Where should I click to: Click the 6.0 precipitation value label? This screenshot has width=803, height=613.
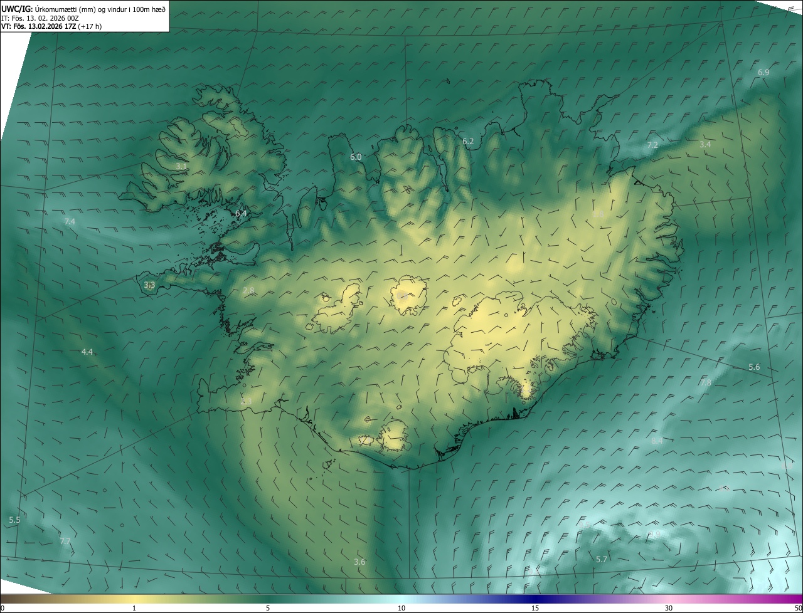click(x=356, y=157)
